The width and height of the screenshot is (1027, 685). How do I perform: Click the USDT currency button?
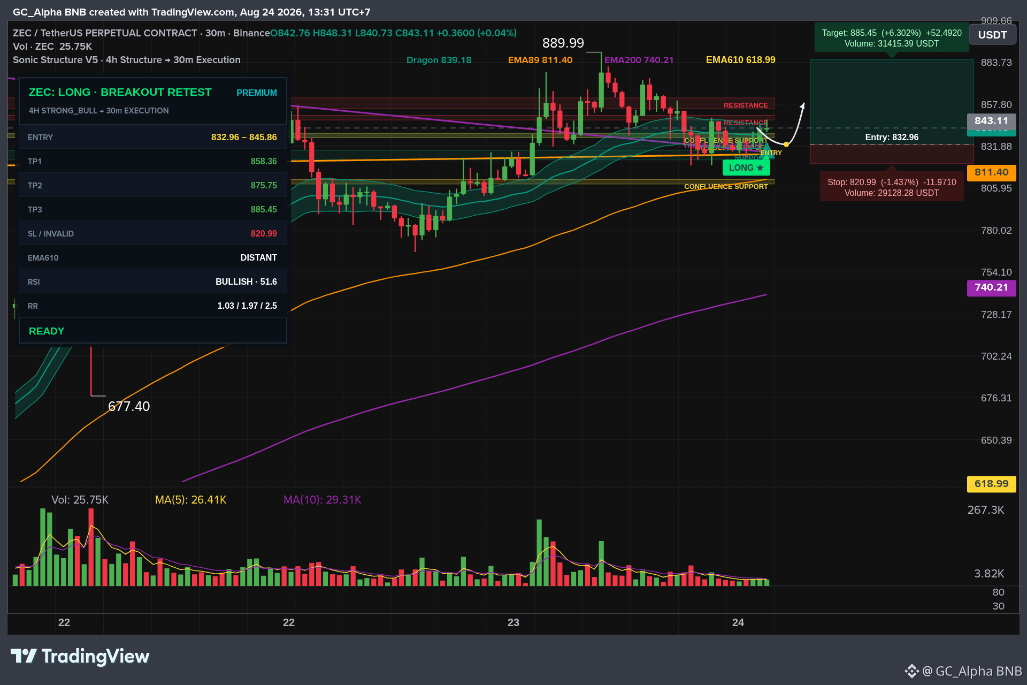pos(992,35)
